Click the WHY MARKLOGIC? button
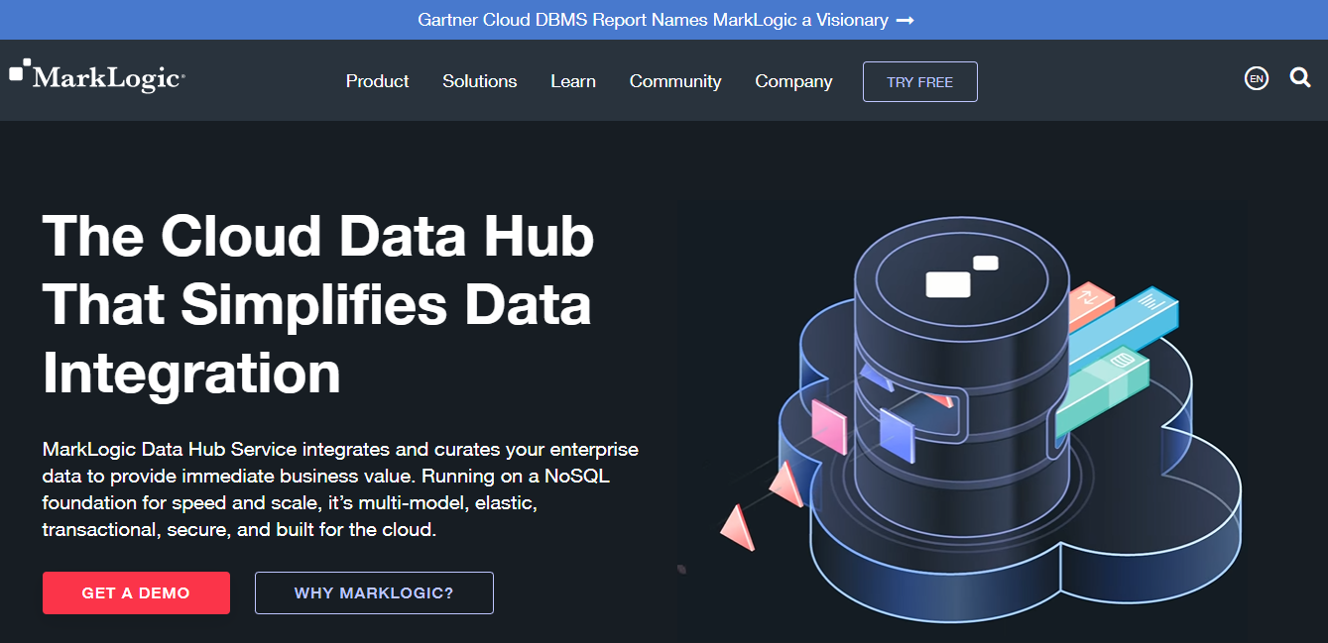 point(374,592)
